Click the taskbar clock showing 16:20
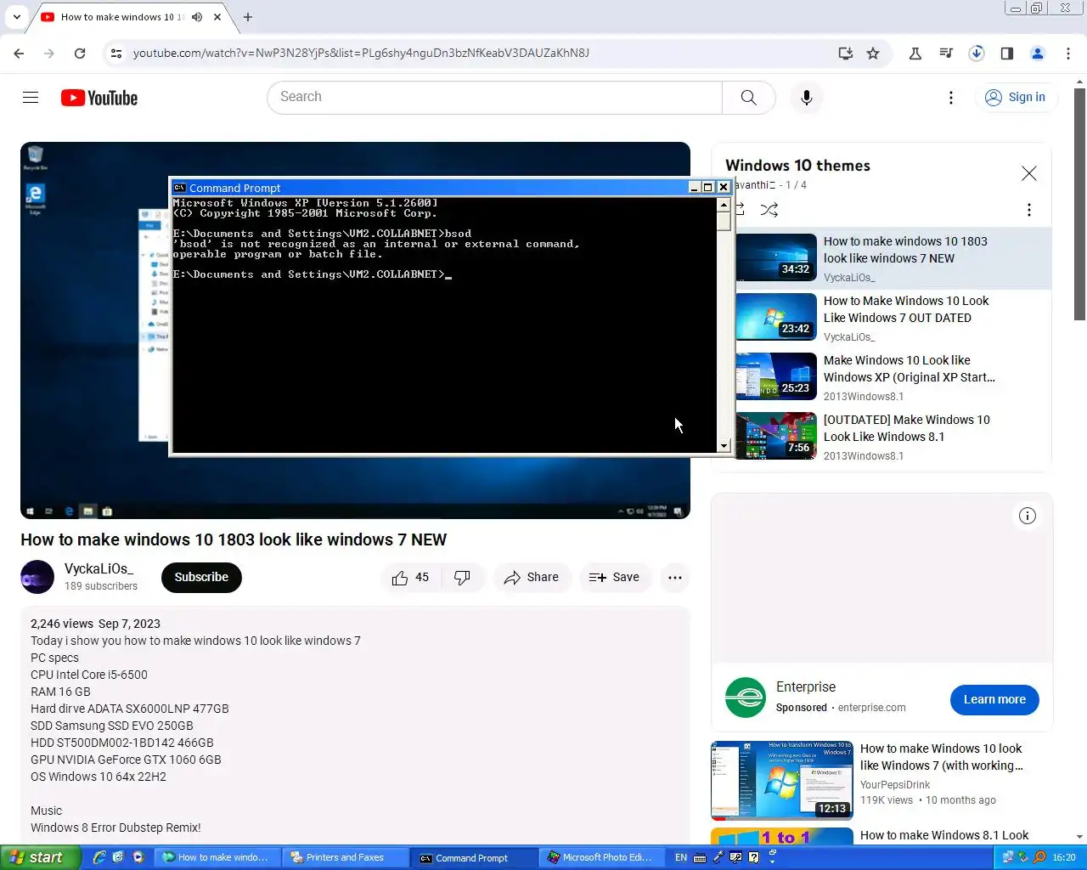This screenshot has height=870, width=1087. [1064, 857]
